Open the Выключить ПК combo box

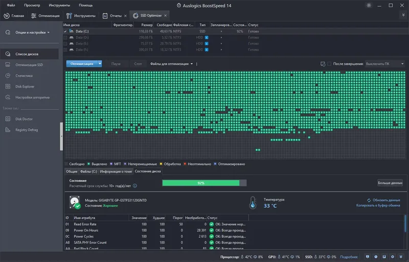pos(384,64)
